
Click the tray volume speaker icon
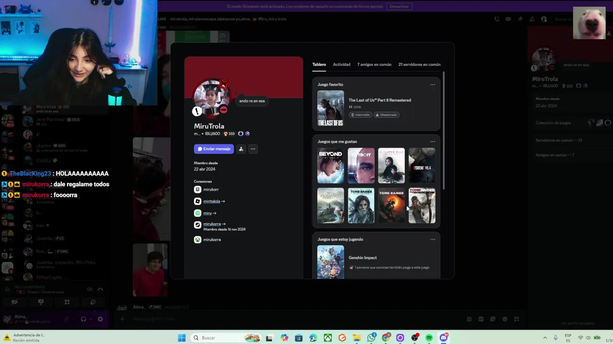tap(588, 338)
